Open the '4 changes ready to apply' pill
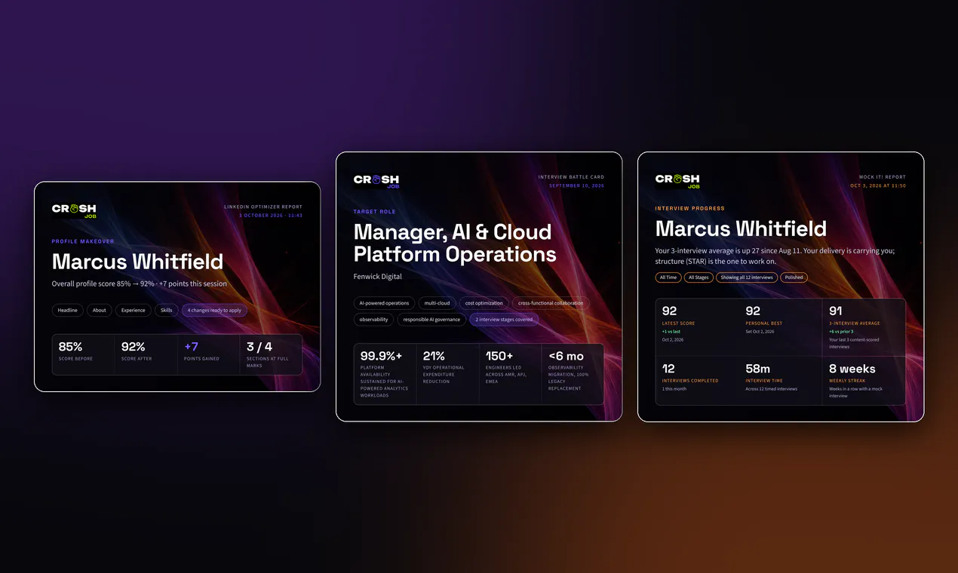Viewport: 958px width, 573px height. 214,310
